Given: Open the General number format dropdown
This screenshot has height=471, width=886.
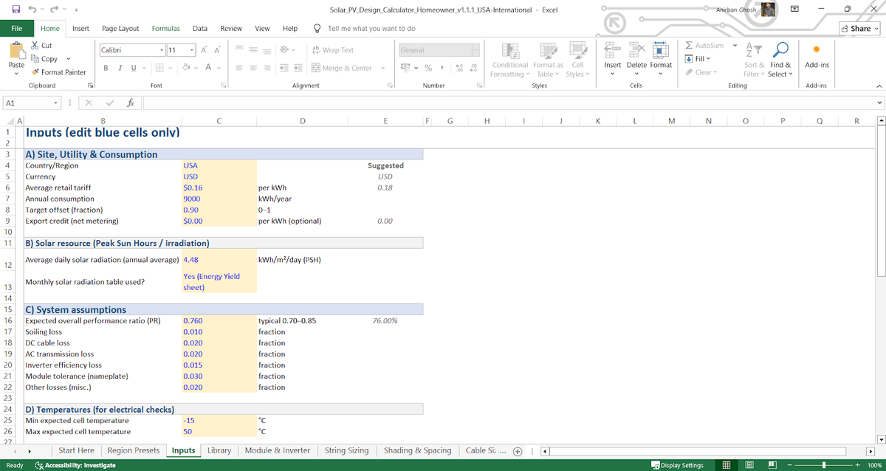Looking at the screenshot, I should pos(475,50).
